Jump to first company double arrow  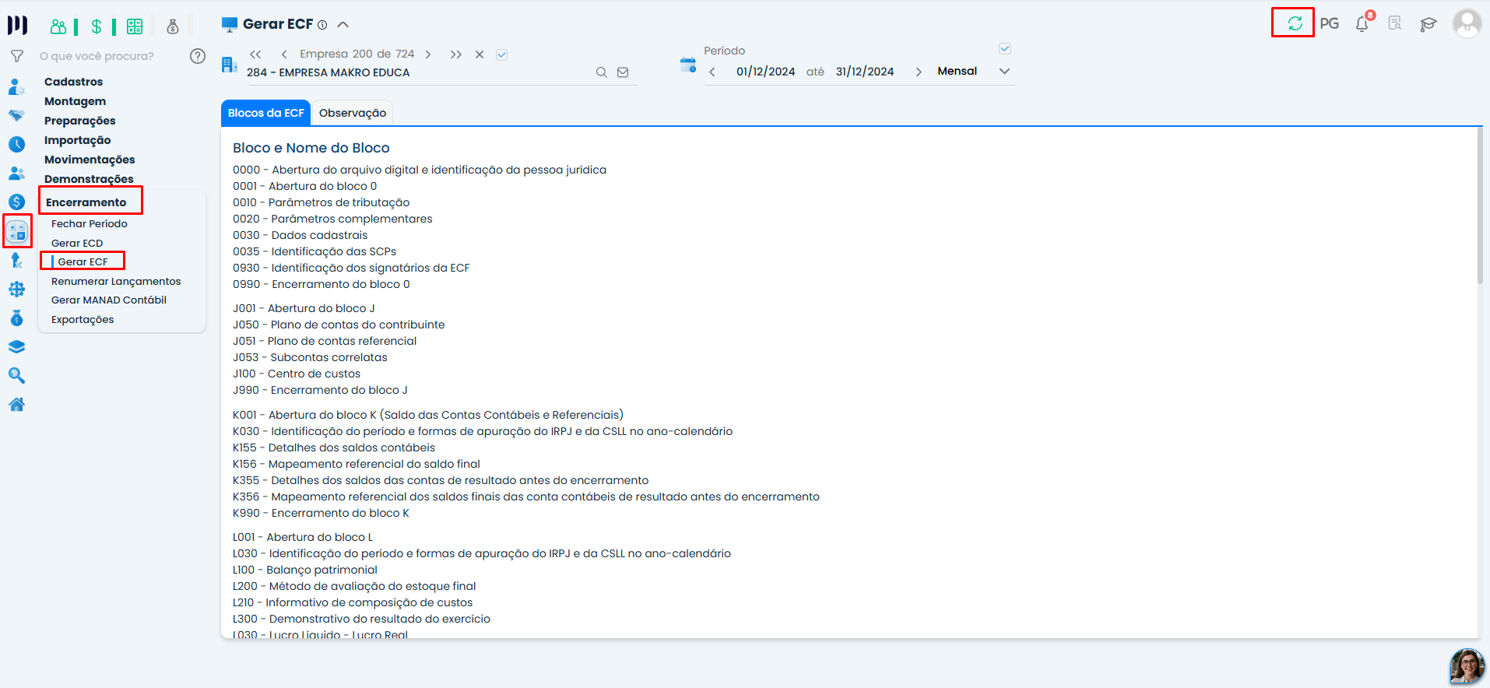pyautogui.click(x=255, y=54)
